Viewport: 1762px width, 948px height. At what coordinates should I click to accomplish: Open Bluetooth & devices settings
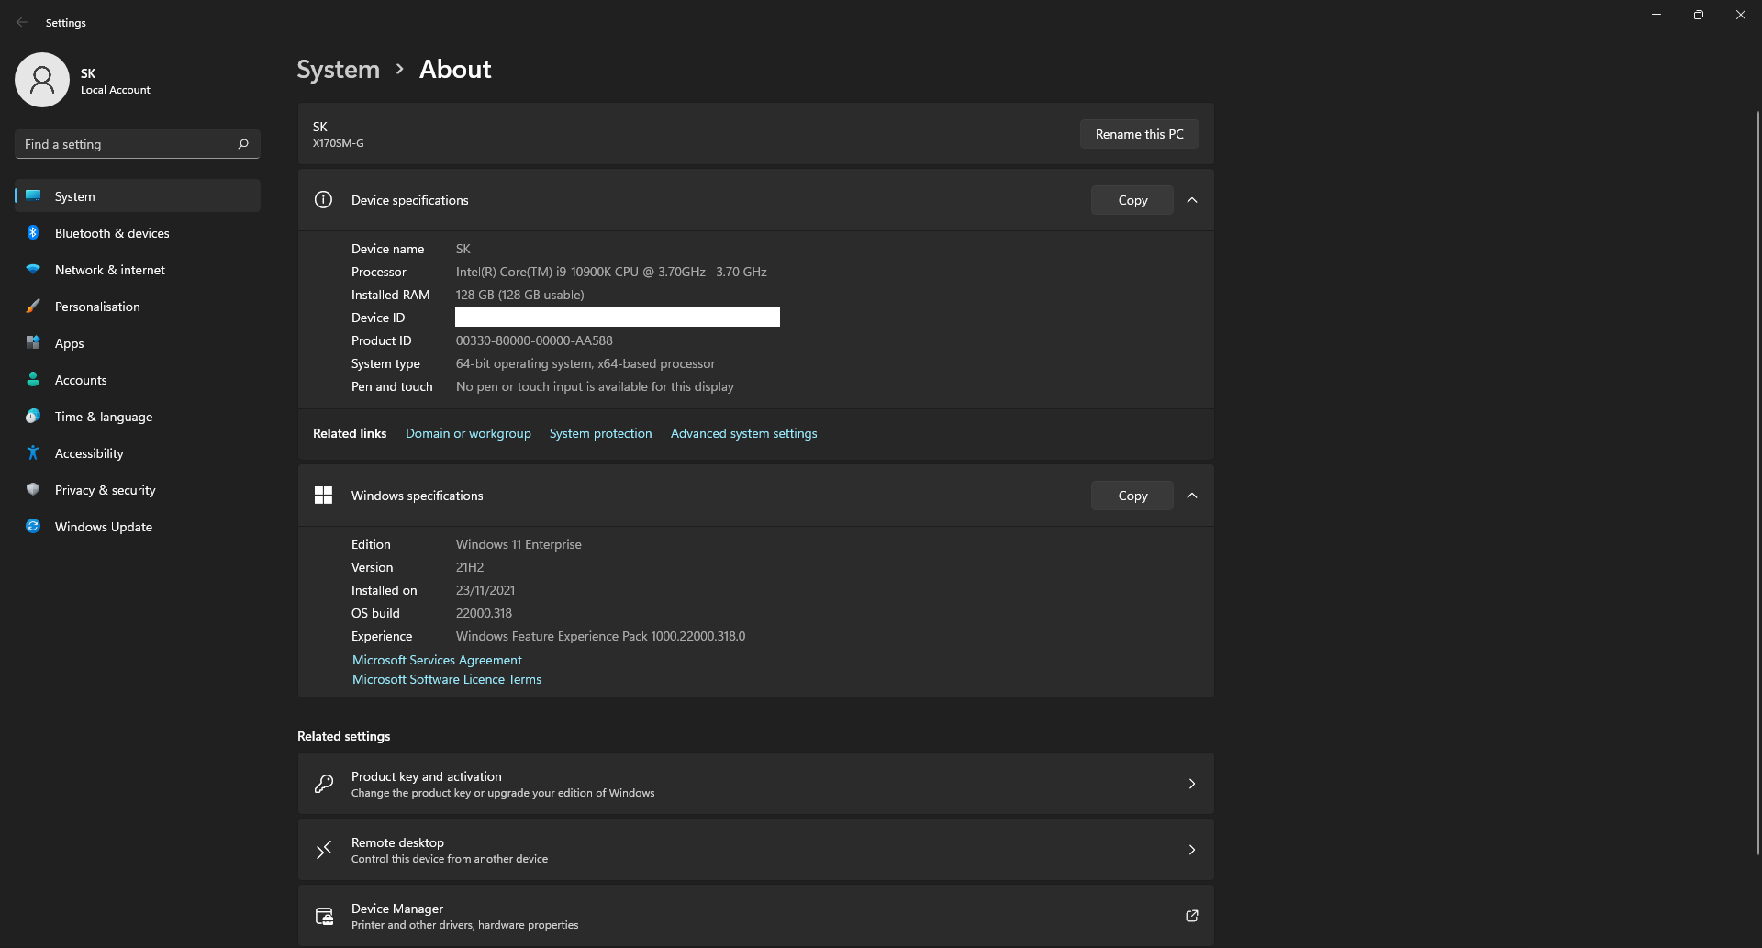(x=138, y=232)
